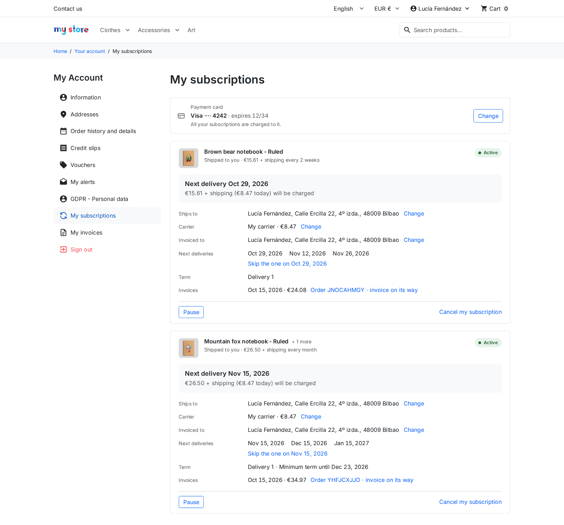This screenshot has height=525, width=564.
Task: Go to the Home breadcrumb
Action: pyautogui.click(x=60, y=51)
